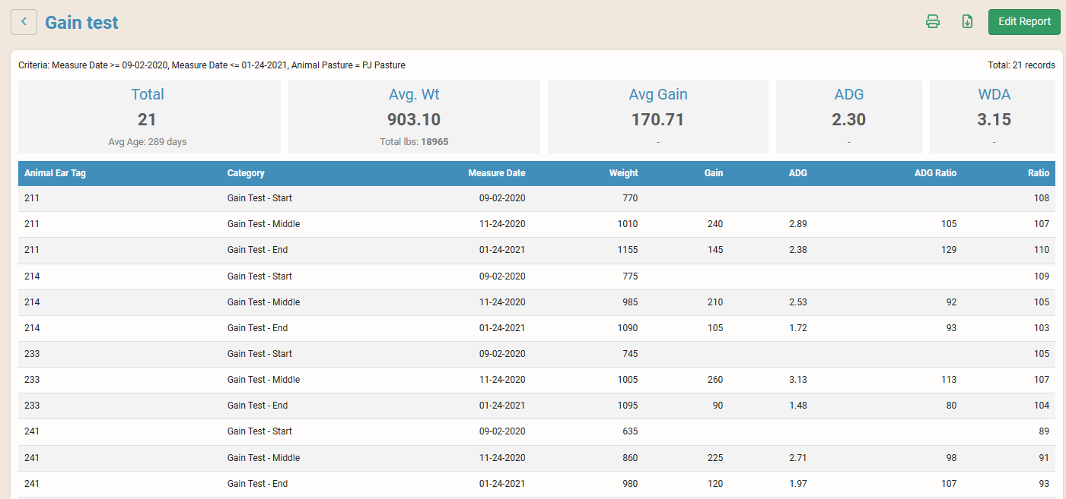The height and width of the screenshot is (499, 1066).
Task: Click the Gain column header
Action: point(714,173)
